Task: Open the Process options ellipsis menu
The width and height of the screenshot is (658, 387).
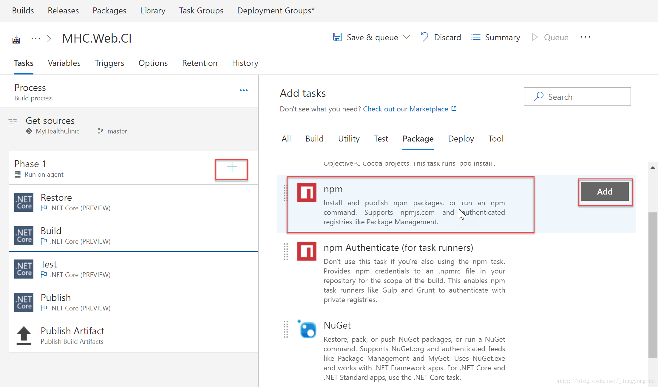Action: [x=244, y=90]
